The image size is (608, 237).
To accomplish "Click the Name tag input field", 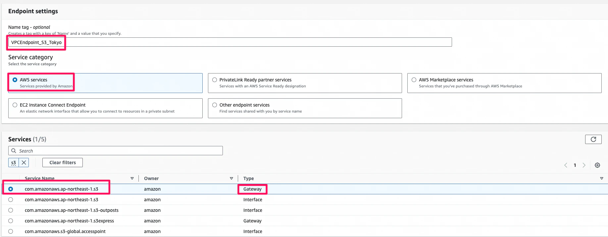I will click(230, 42).
